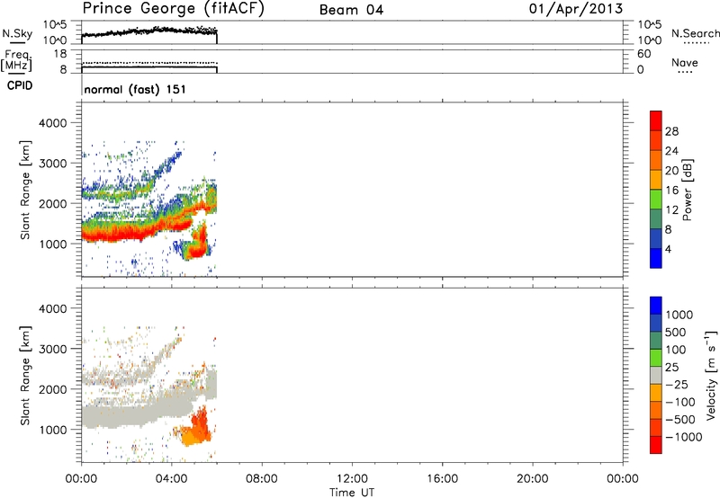Click the '04:00' time axis tick label
Screen dimensions: 720x498
pyautogui.click(x=172, y=479)
